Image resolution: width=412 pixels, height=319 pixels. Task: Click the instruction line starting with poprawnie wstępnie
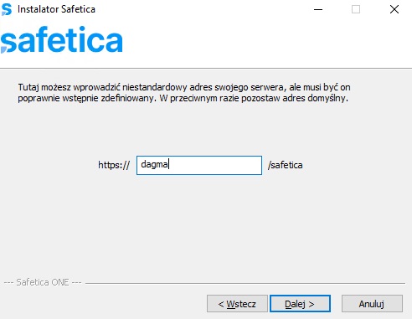[x=183, y=98]
